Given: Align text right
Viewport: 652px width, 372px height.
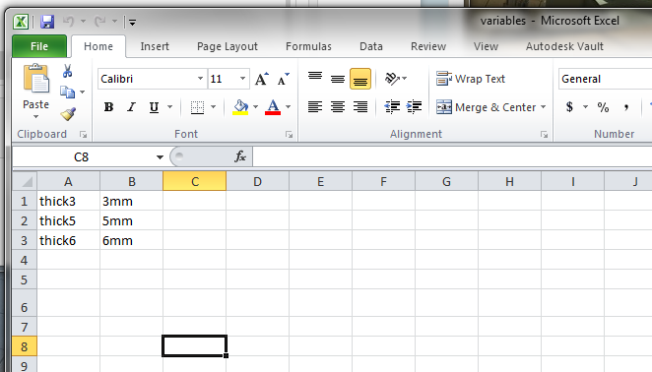Looking at the screenshot, I should [360, 107].
